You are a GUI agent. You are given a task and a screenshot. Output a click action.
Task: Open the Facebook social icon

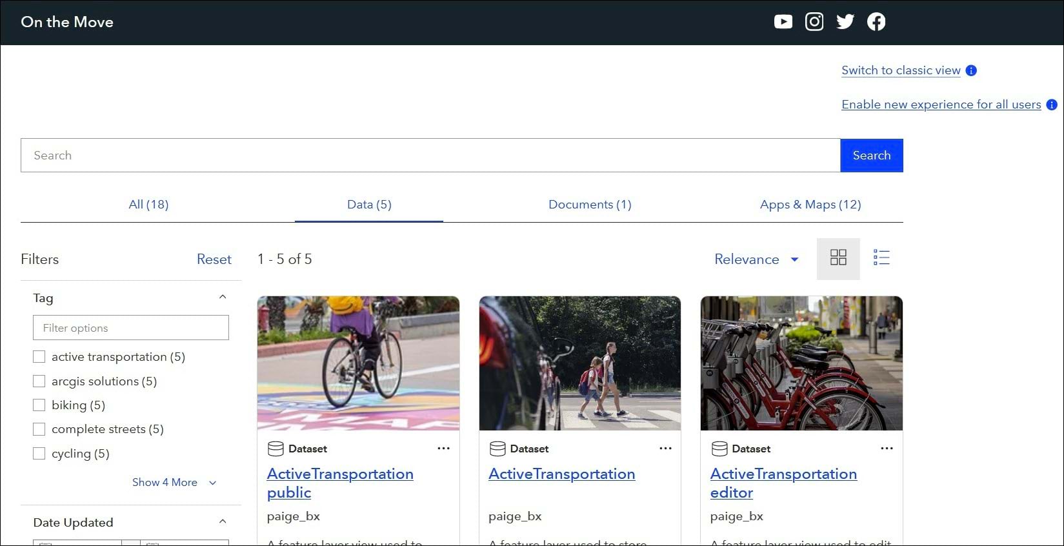[876, 22]
